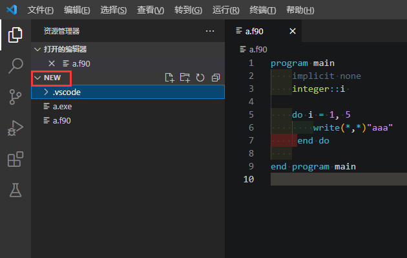Open the Testing flask view
This screenshot has width=407, height=258.
point(16,190)
